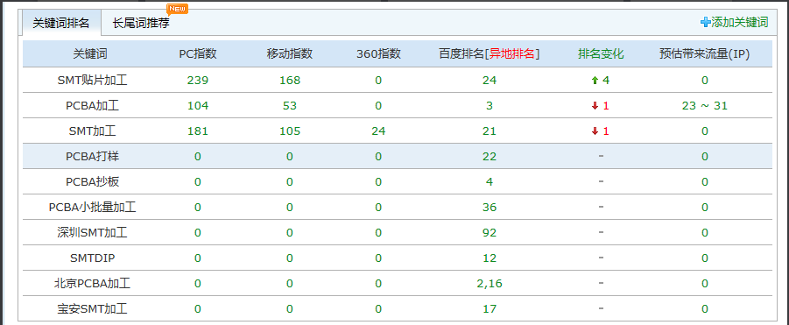Viewport: 789px width, 325px height.
Task: Click the 预估带来流量(IP) column header
Action: pyautogui.click(x=704, y=54)
